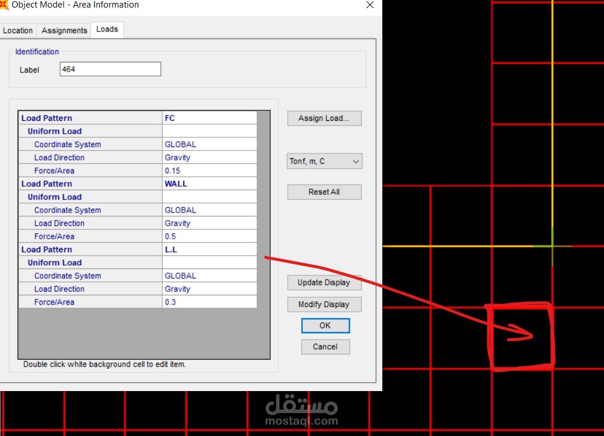This screenshot has height=436, width=604.
Task: Click the first Load Pattern row label
Action: click(47, 118)
